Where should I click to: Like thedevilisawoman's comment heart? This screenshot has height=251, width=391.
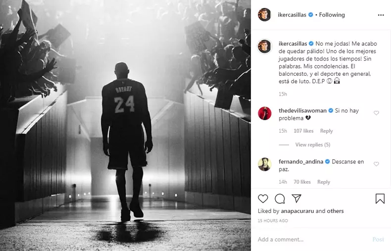[376, 113]
